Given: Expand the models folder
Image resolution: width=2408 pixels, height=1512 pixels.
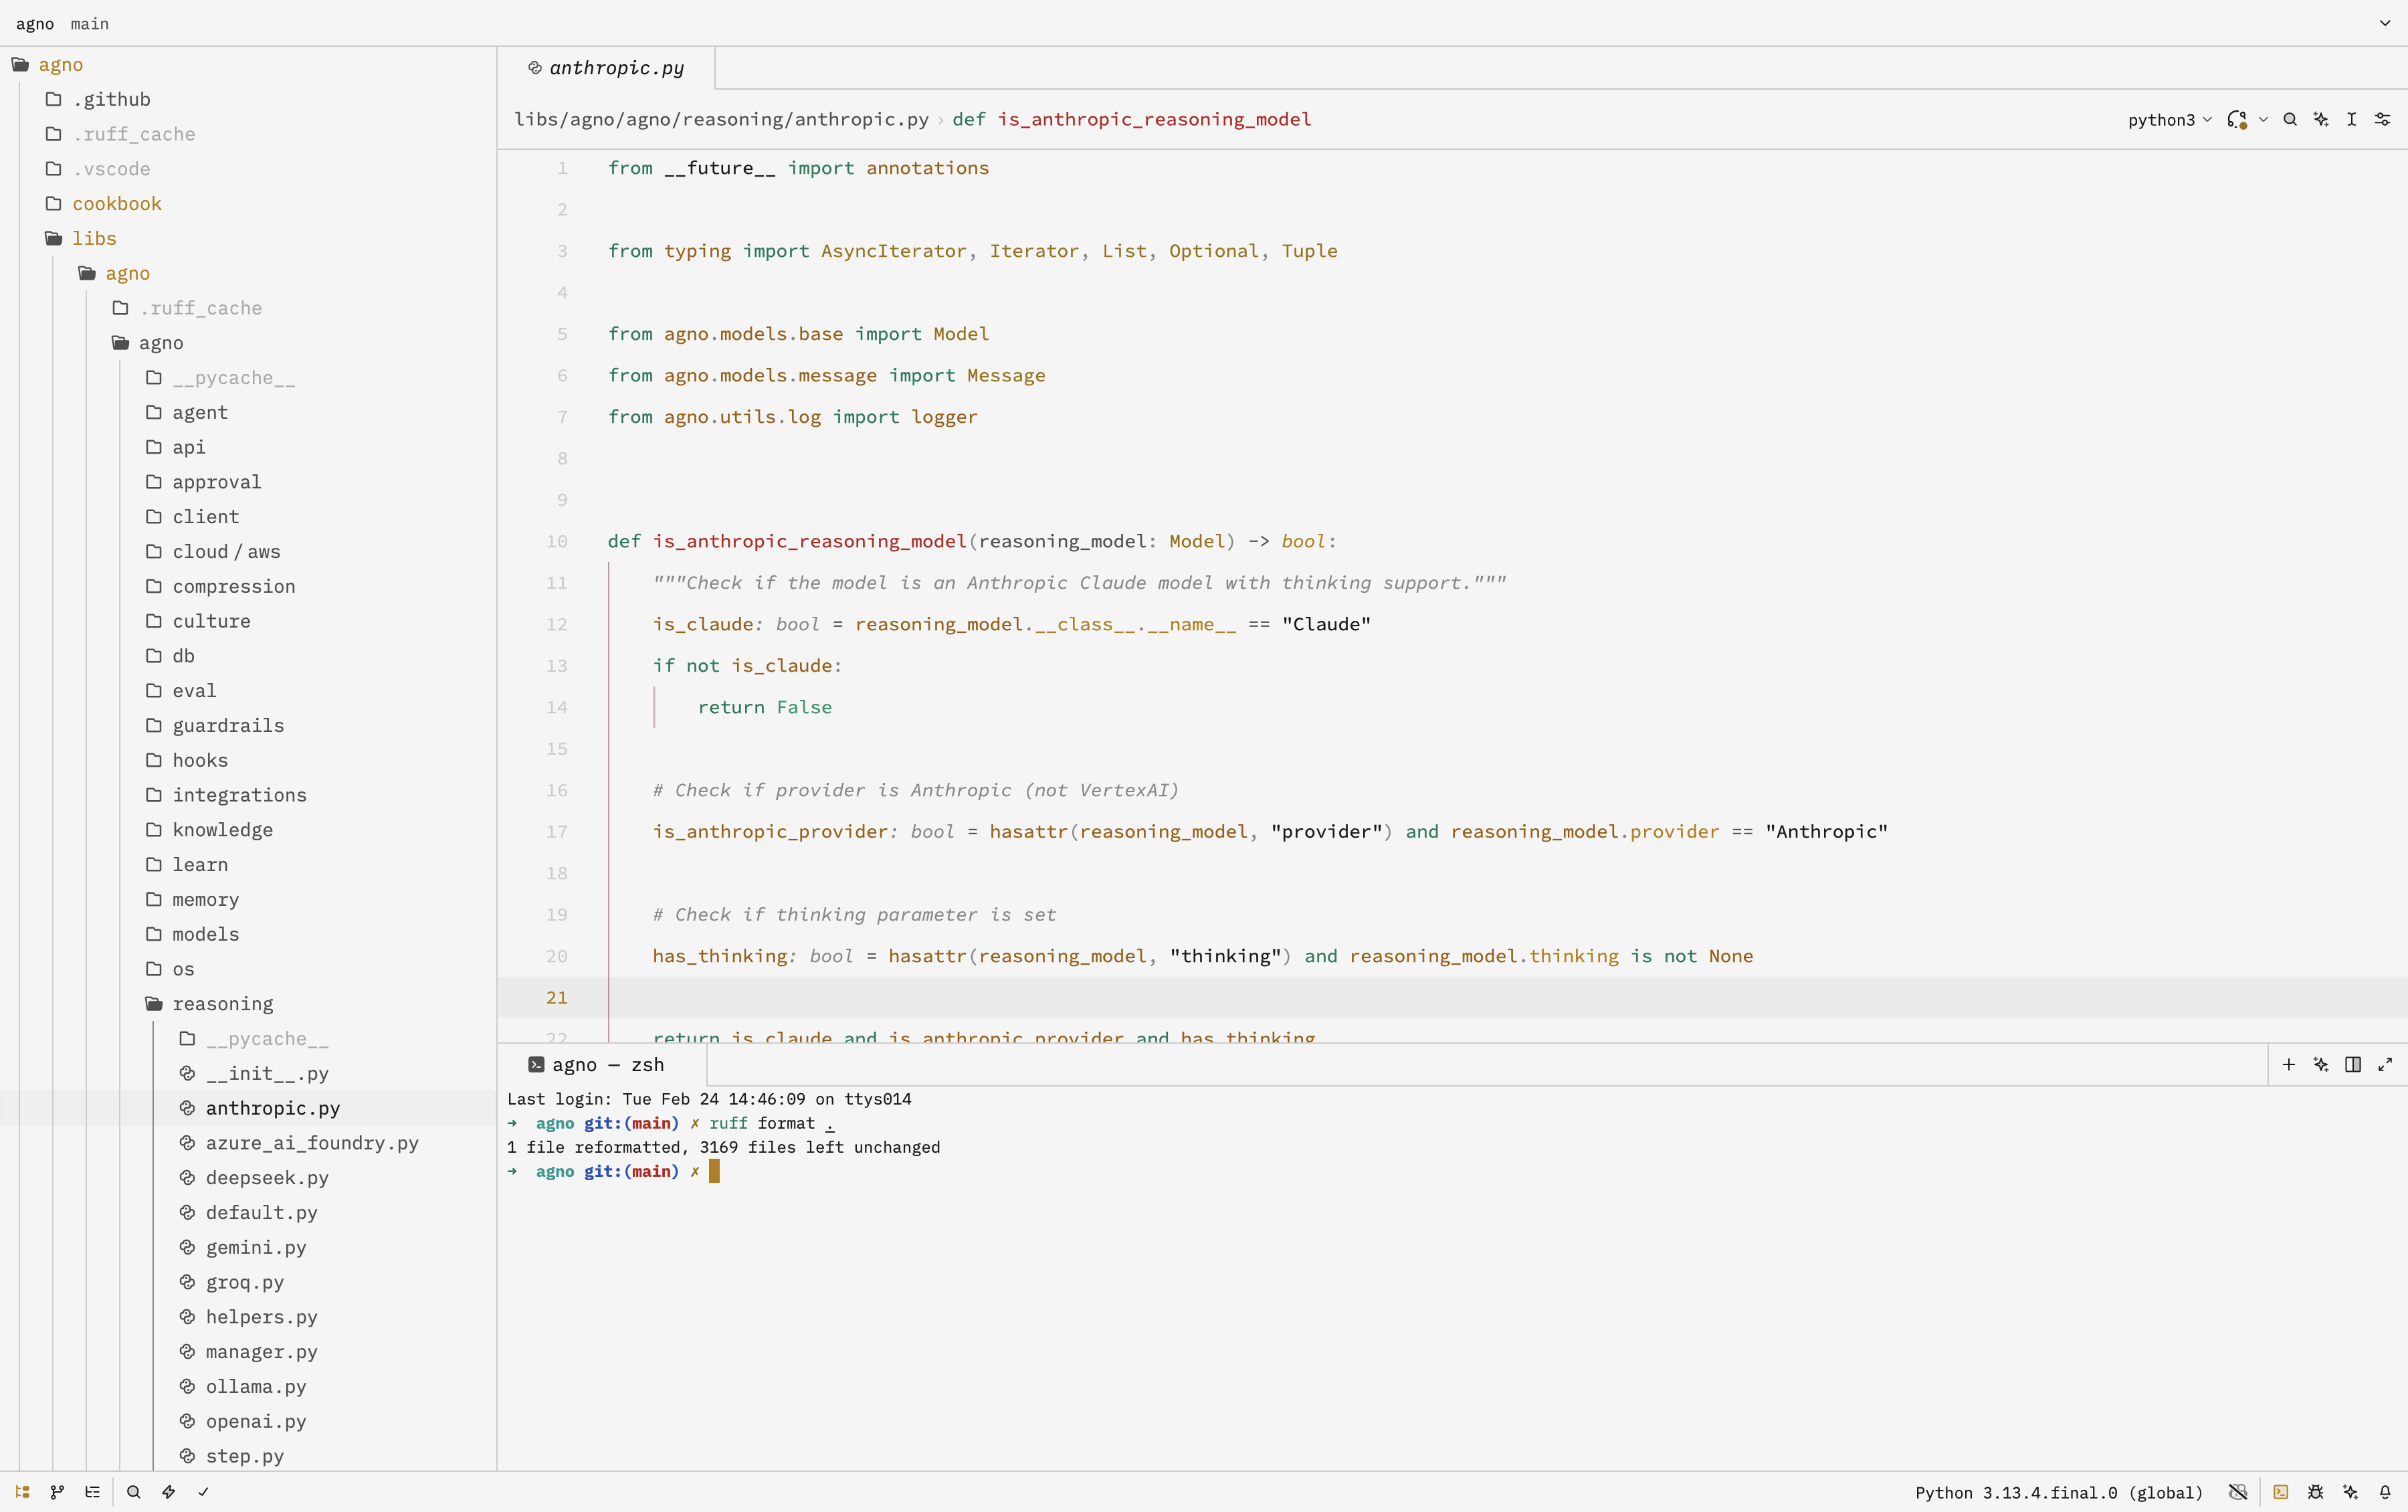Looking at the screenshot, I should click(x=205, y=933).
